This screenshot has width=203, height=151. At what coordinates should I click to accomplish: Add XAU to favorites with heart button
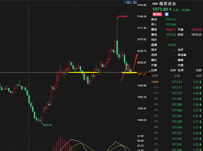point(157,14)
